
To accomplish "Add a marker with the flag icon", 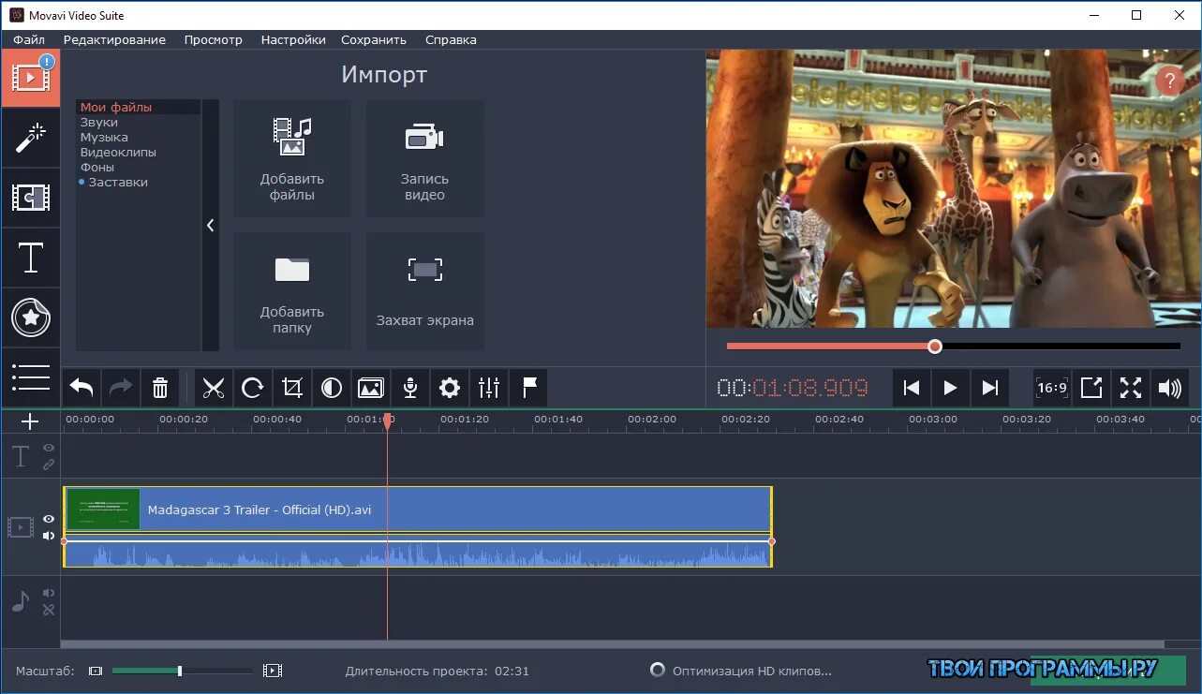I will pos(528,388).
